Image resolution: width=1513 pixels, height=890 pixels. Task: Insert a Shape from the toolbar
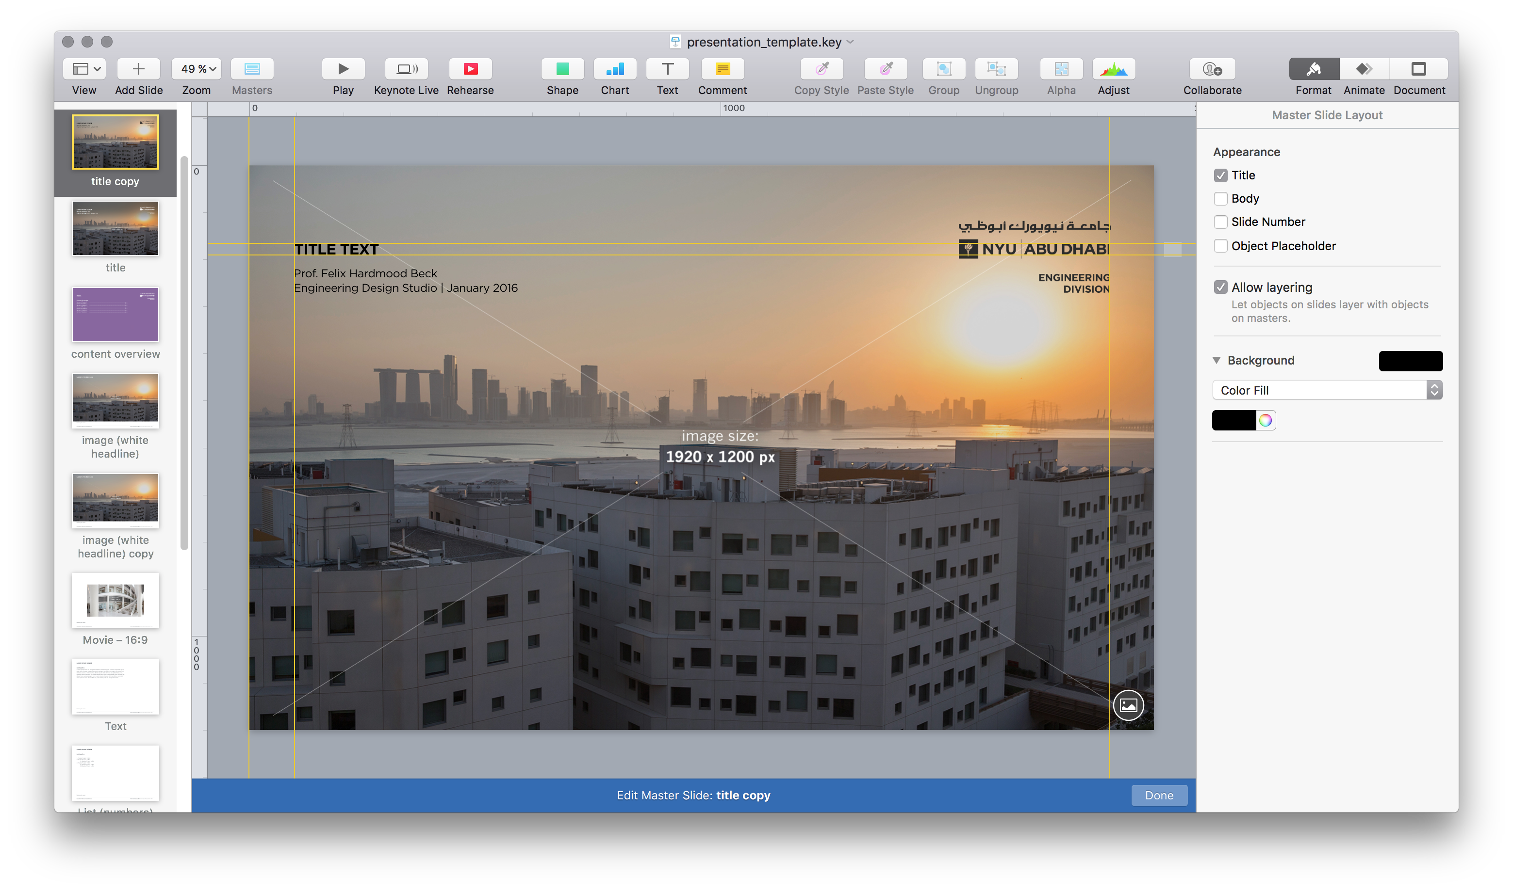coord(562,69)
